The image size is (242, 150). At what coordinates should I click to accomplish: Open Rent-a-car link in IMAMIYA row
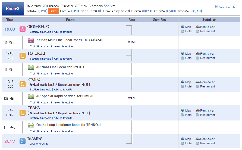click(207, 139)
